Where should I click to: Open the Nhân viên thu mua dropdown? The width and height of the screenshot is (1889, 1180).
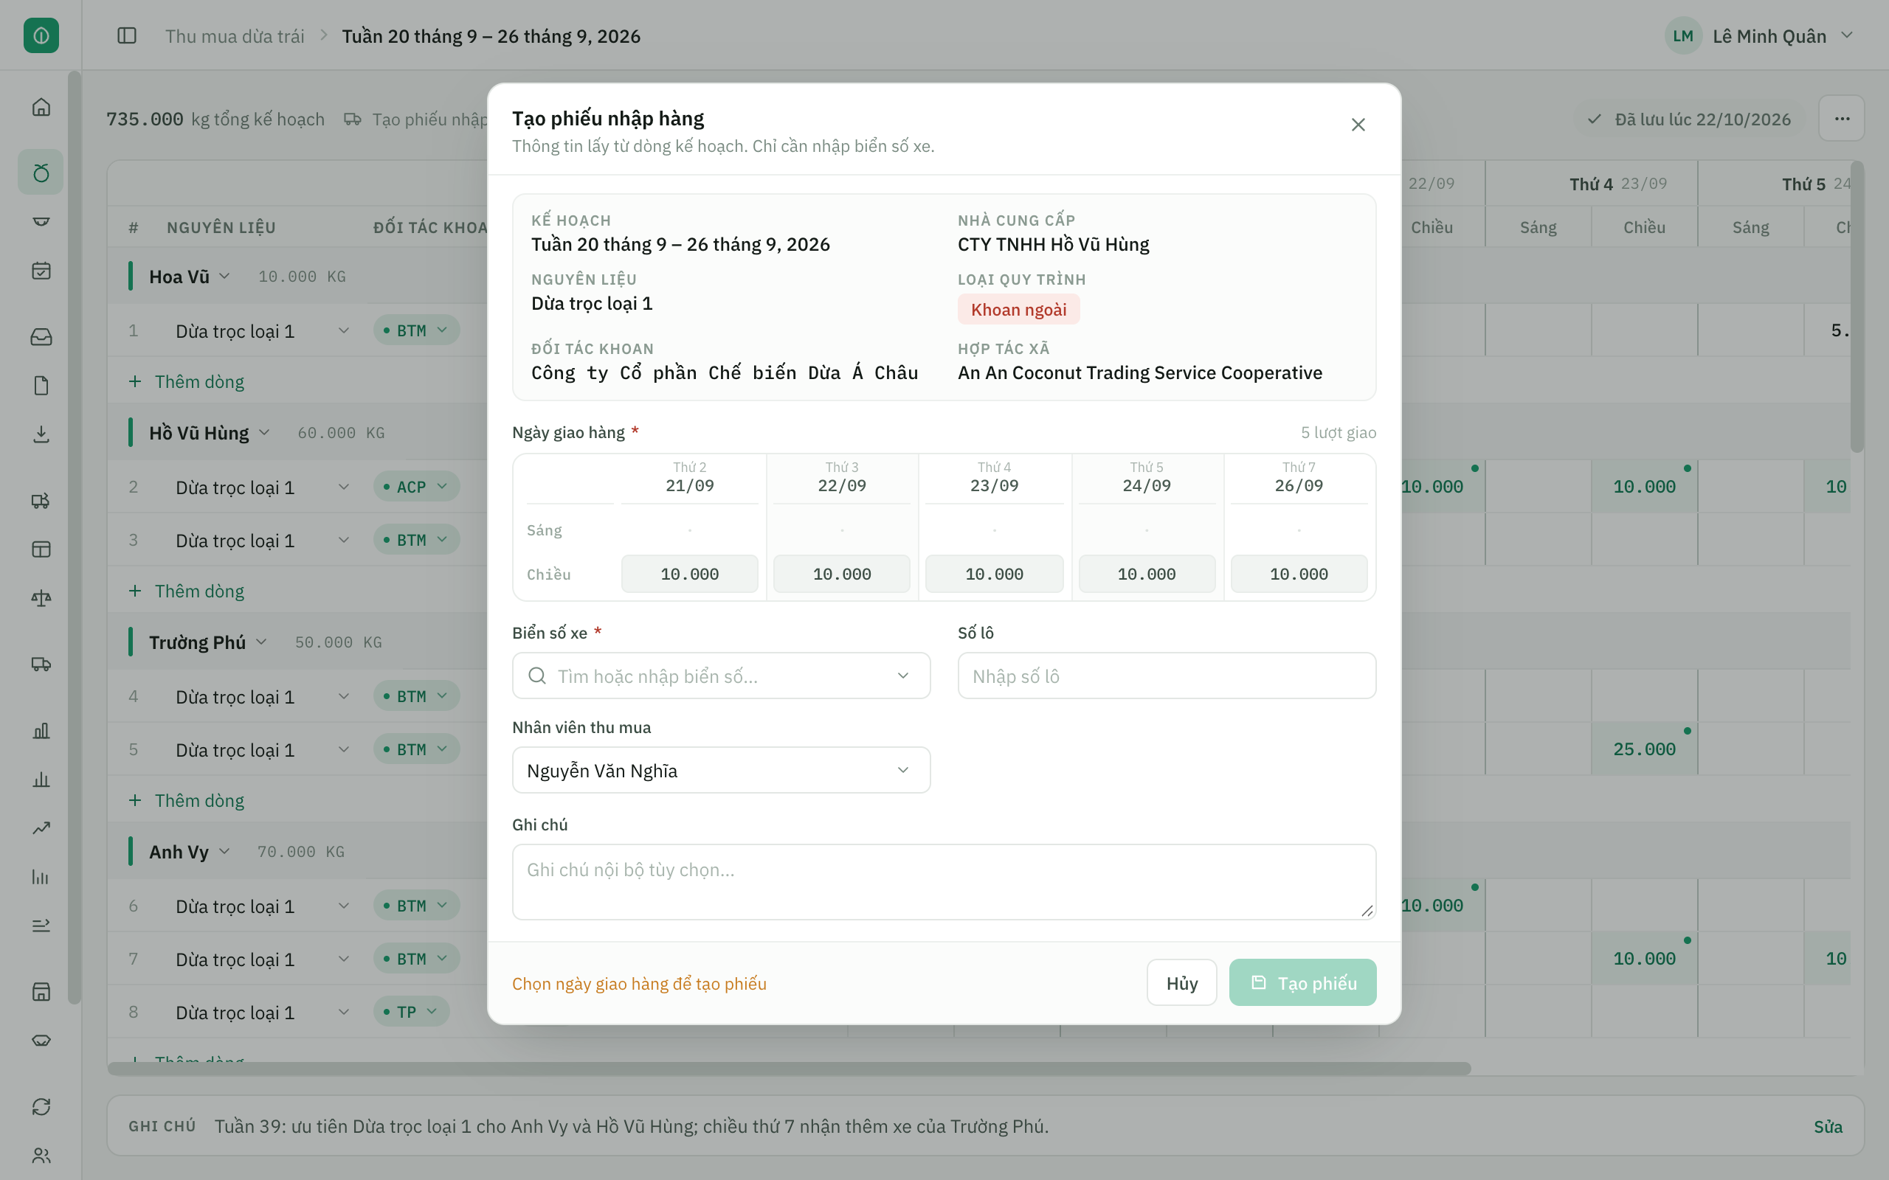point(721,770)
